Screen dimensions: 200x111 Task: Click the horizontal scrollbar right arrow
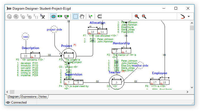tap(187, 92)
